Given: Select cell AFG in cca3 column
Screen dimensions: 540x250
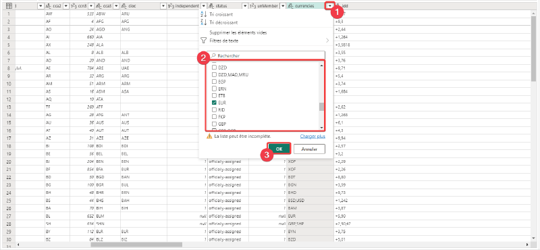Looking at the screenshot, I should (107, 22).
